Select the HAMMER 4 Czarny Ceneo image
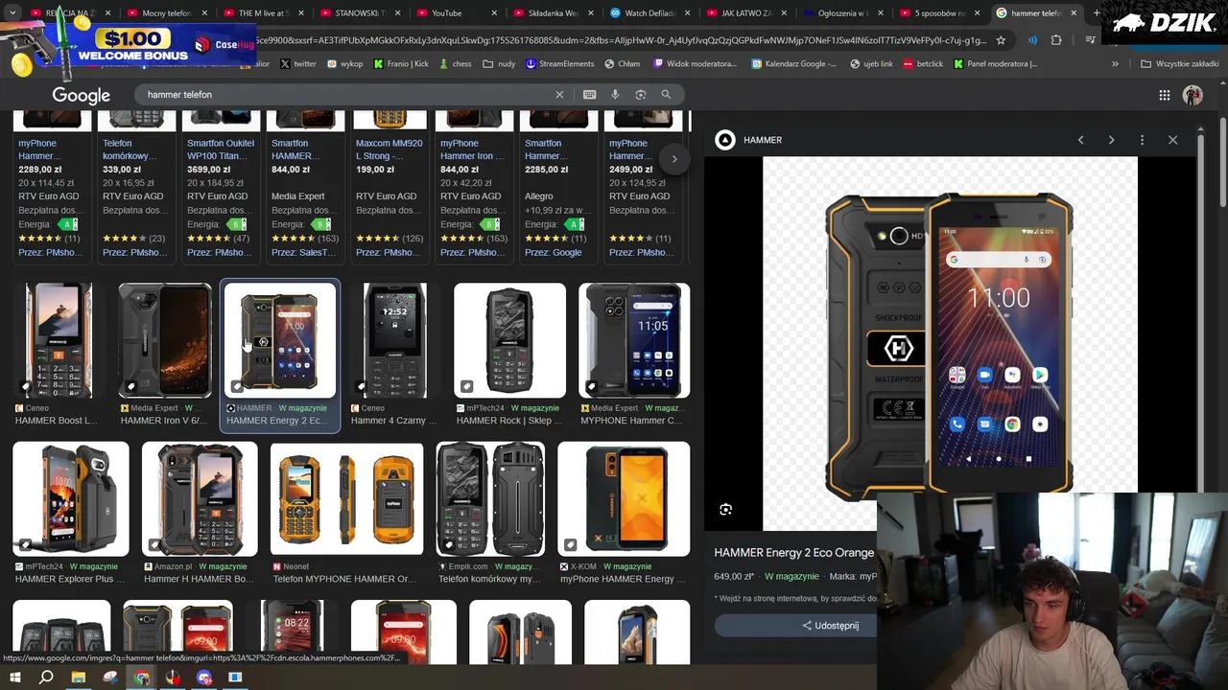The height and width of the screenshot is (690, 1228). tap(395, 340)
